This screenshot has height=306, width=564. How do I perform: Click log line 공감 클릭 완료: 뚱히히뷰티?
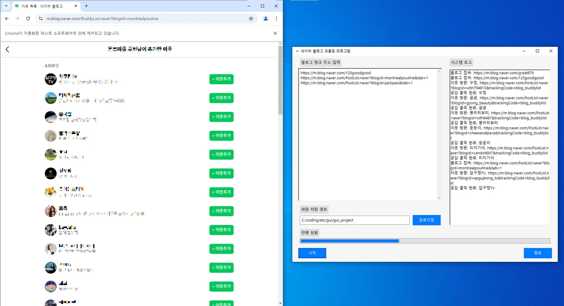[474, 123]
